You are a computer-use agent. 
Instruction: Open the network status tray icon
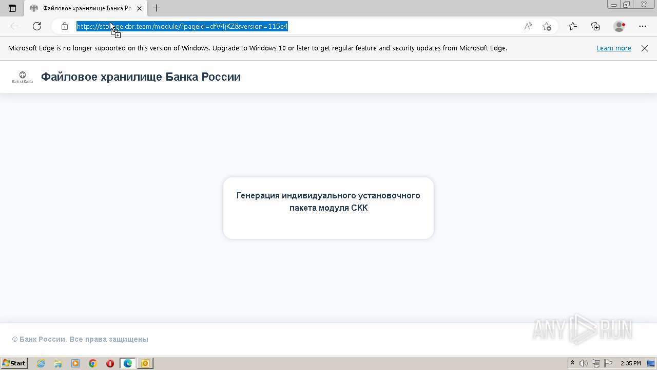[596, 363]
